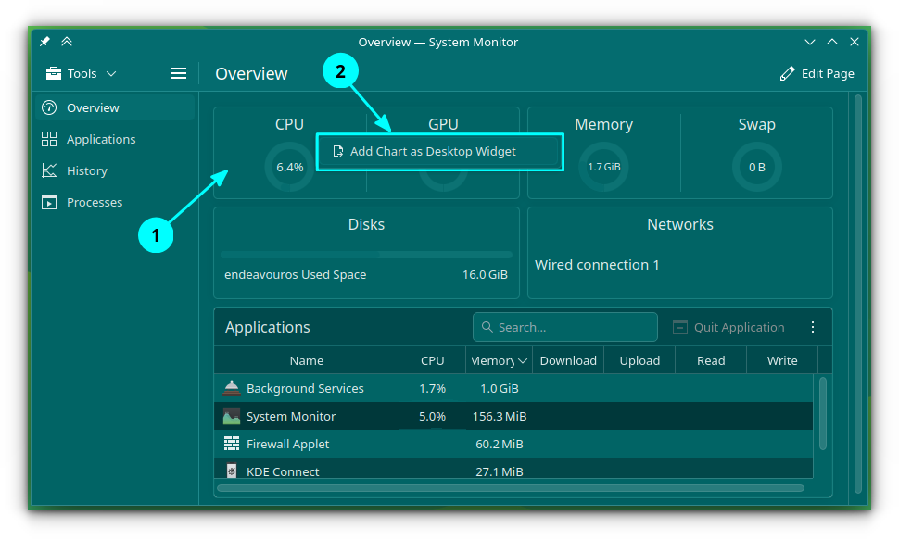Click the Quit Application button
The width and height of the screenshot is (899, 540).
click(728, 327)
